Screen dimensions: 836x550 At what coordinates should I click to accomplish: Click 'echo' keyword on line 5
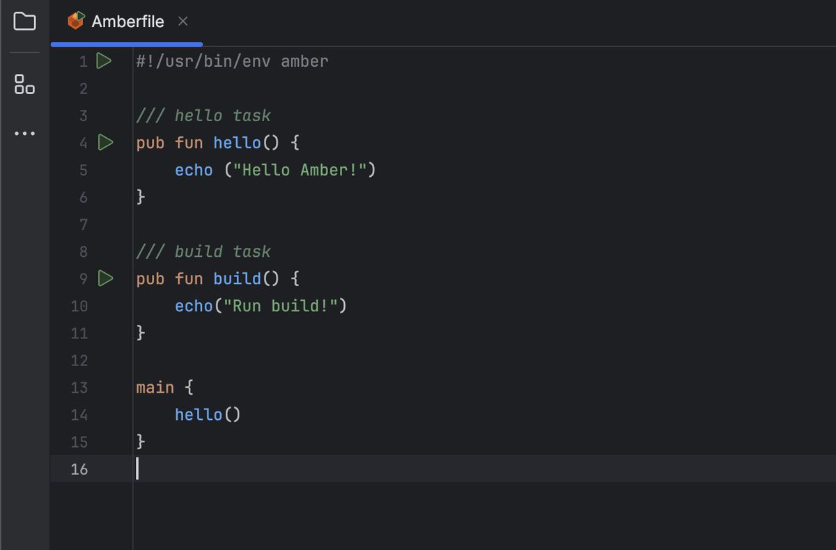pos(194,170)
